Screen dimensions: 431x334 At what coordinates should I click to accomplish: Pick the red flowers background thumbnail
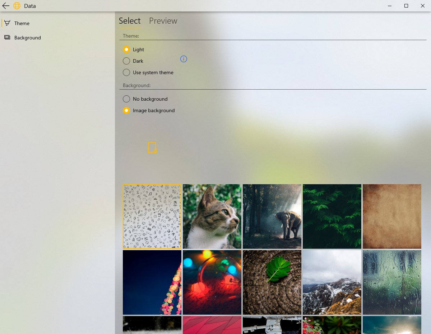point(332,325)
